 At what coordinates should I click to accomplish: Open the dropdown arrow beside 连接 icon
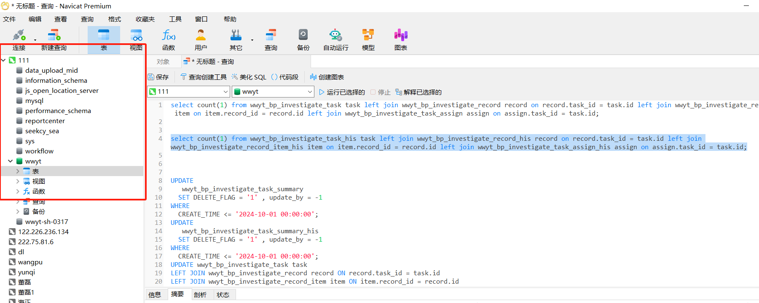35,40
